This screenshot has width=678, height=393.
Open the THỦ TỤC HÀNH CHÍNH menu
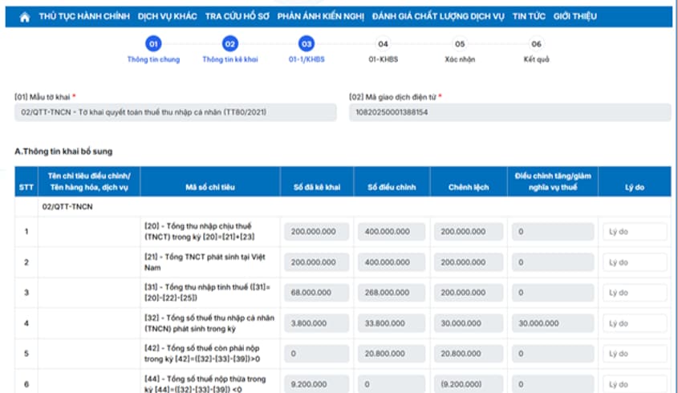pyautogui.click(x=84, y=16)
